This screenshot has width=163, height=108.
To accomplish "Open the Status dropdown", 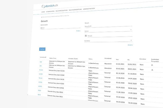I will click(x=131, y=30).
